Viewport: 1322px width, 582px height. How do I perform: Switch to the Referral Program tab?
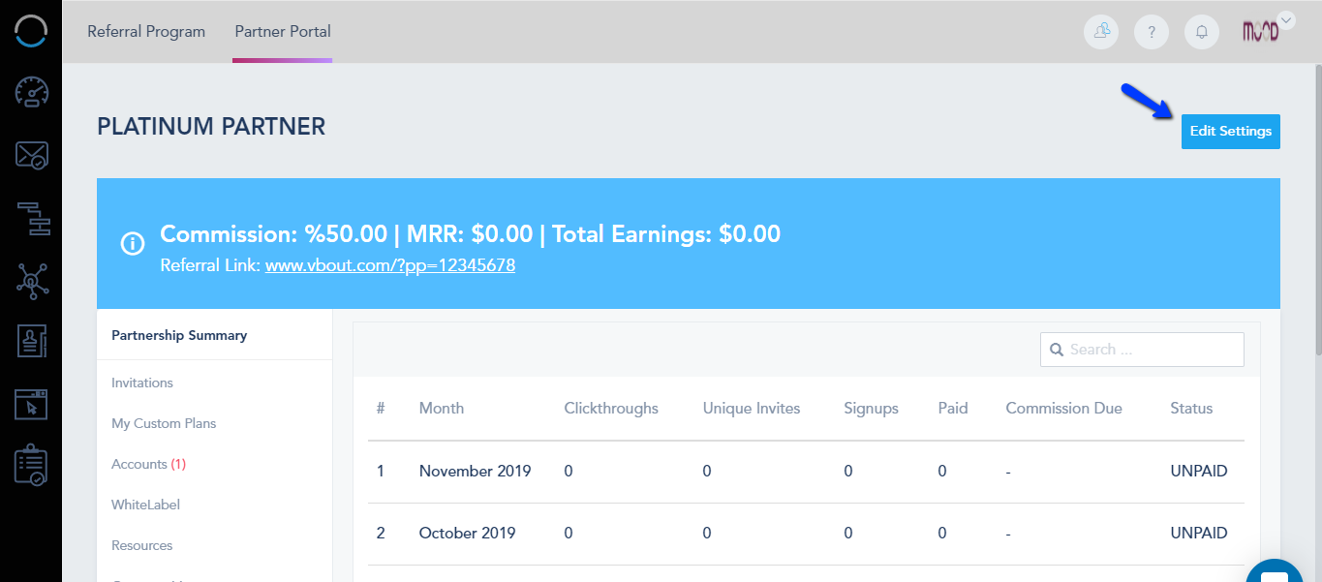pyautogui.click(x=146, y=31)
